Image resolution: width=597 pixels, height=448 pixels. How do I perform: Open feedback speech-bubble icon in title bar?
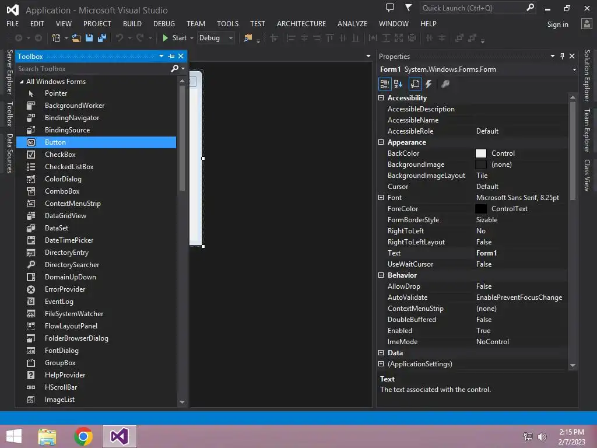390,8
